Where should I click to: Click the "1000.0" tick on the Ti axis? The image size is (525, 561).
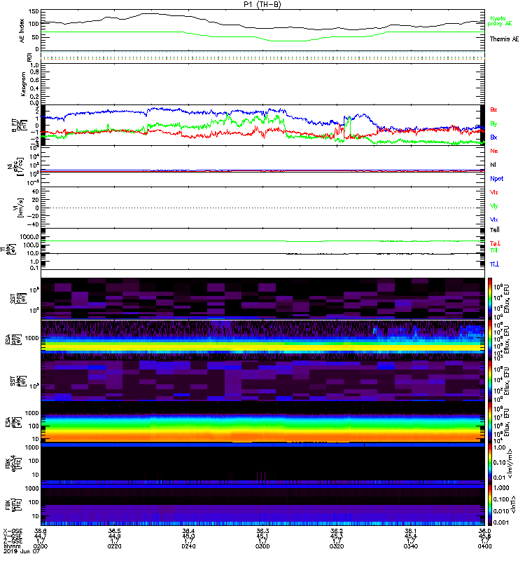point(29,237)
